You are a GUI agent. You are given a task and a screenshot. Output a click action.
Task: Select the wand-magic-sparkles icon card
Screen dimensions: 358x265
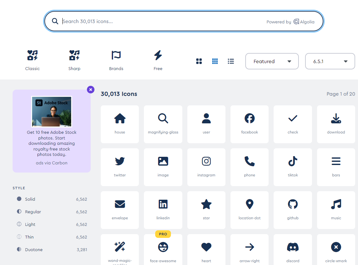(120, 250)
